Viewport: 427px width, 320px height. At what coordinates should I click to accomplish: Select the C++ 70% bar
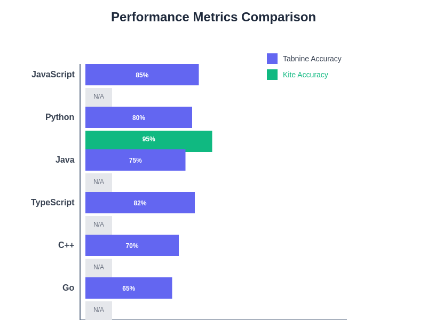point(132,245)
